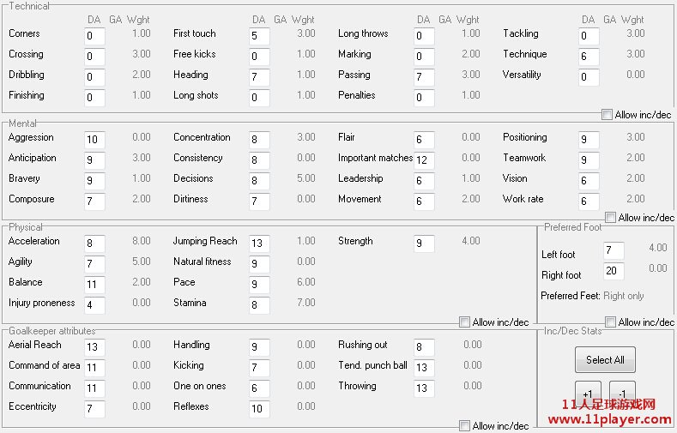Enable Allow inc/dec for Goalkeeper attributes
This screenshot has width=677, height=433.
465,426
